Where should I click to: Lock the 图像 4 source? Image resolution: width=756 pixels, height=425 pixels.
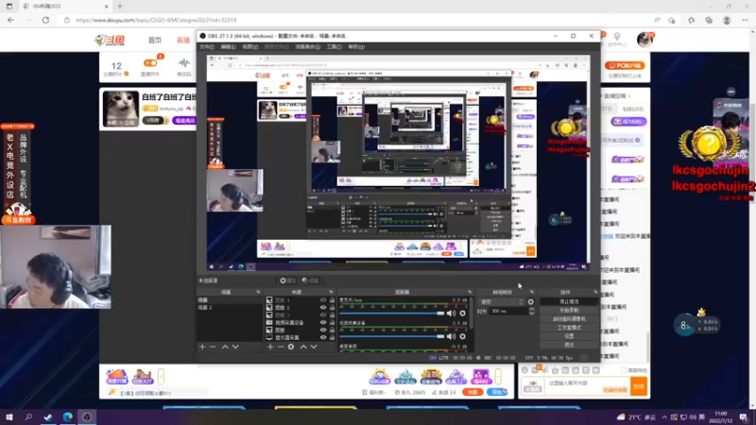(x=332, y=300)
